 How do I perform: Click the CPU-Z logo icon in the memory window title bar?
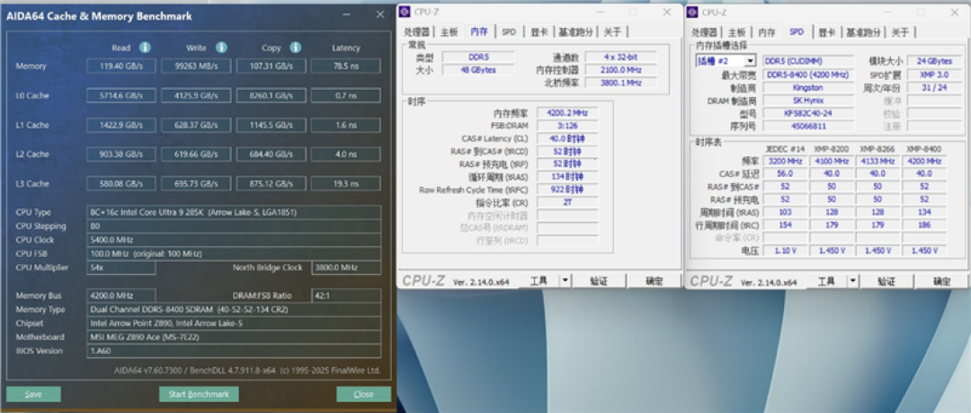click(x=405, y=12)
